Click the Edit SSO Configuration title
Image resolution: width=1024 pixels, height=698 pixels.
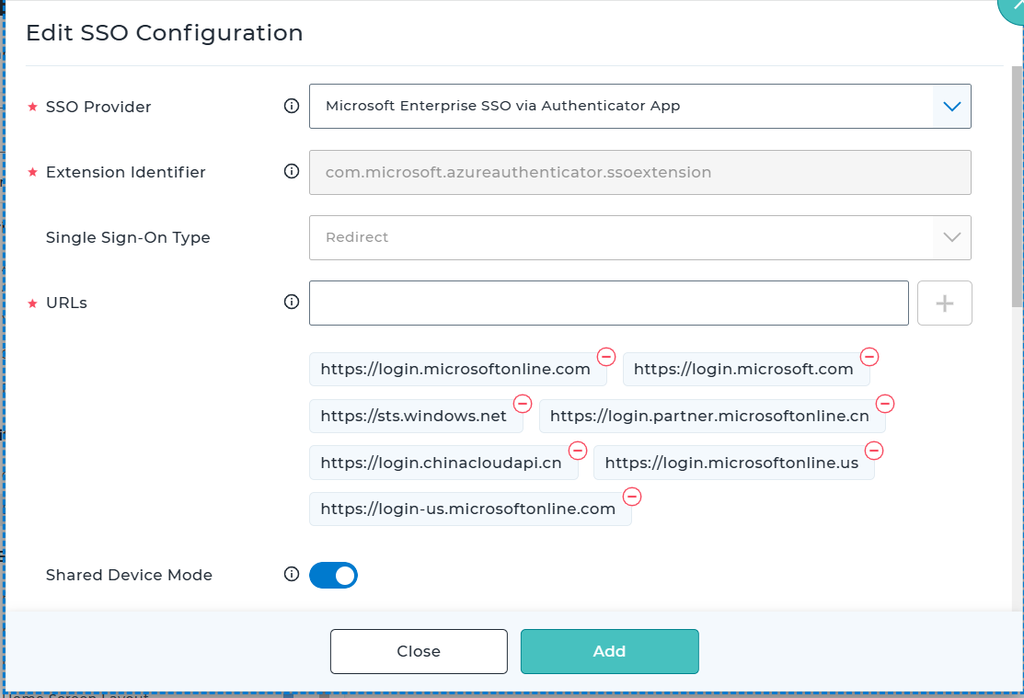[165, 33]
